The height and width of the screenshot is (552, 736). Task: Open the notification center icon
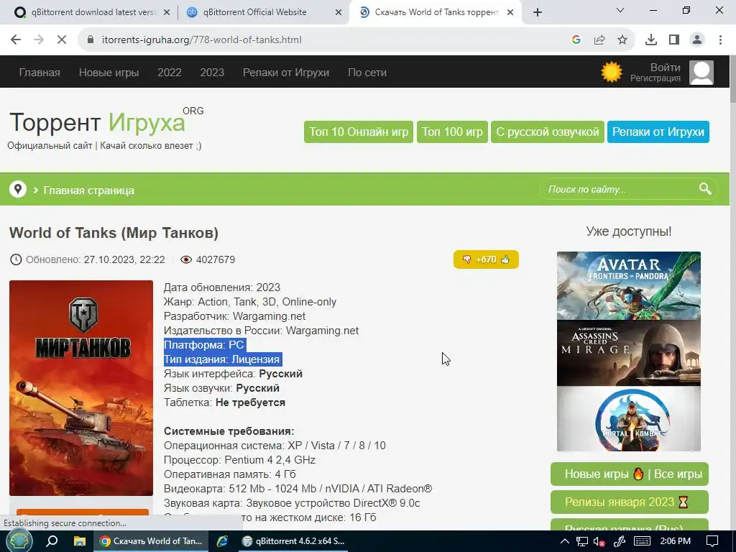pos(712,541)
